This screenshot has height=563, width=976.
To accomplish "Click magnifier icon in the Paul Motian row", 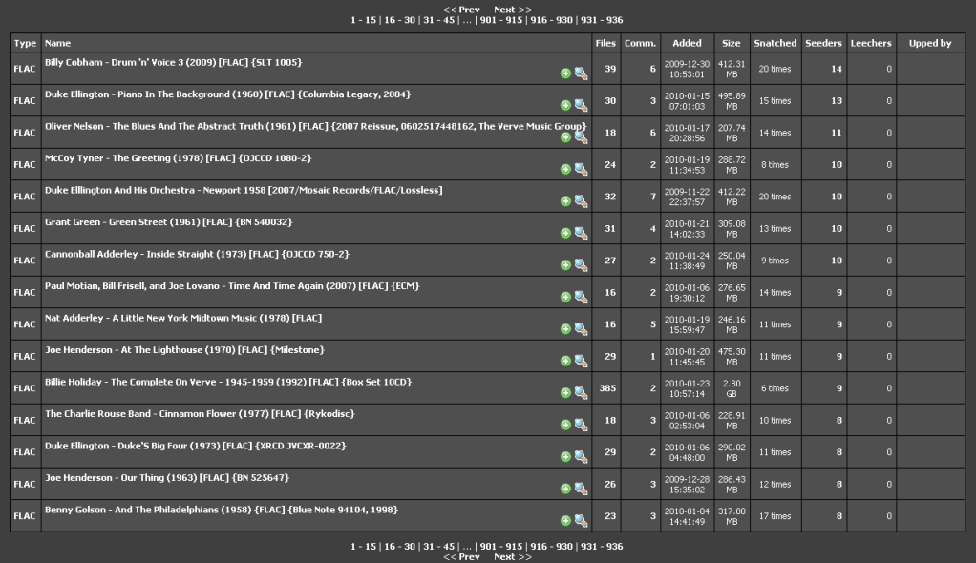I will (581, 297).
